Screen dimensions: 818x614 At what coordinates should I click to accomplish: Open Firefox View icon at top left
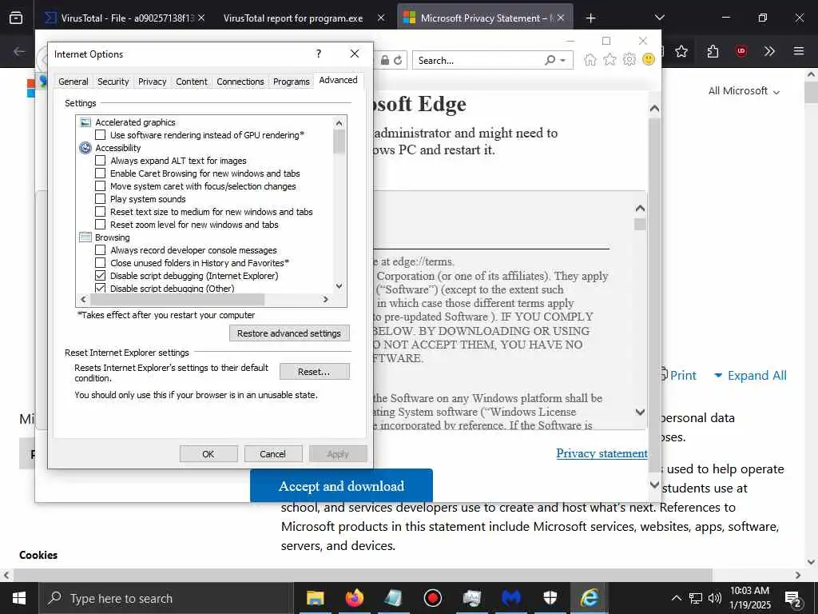click(x=16, y=18)
